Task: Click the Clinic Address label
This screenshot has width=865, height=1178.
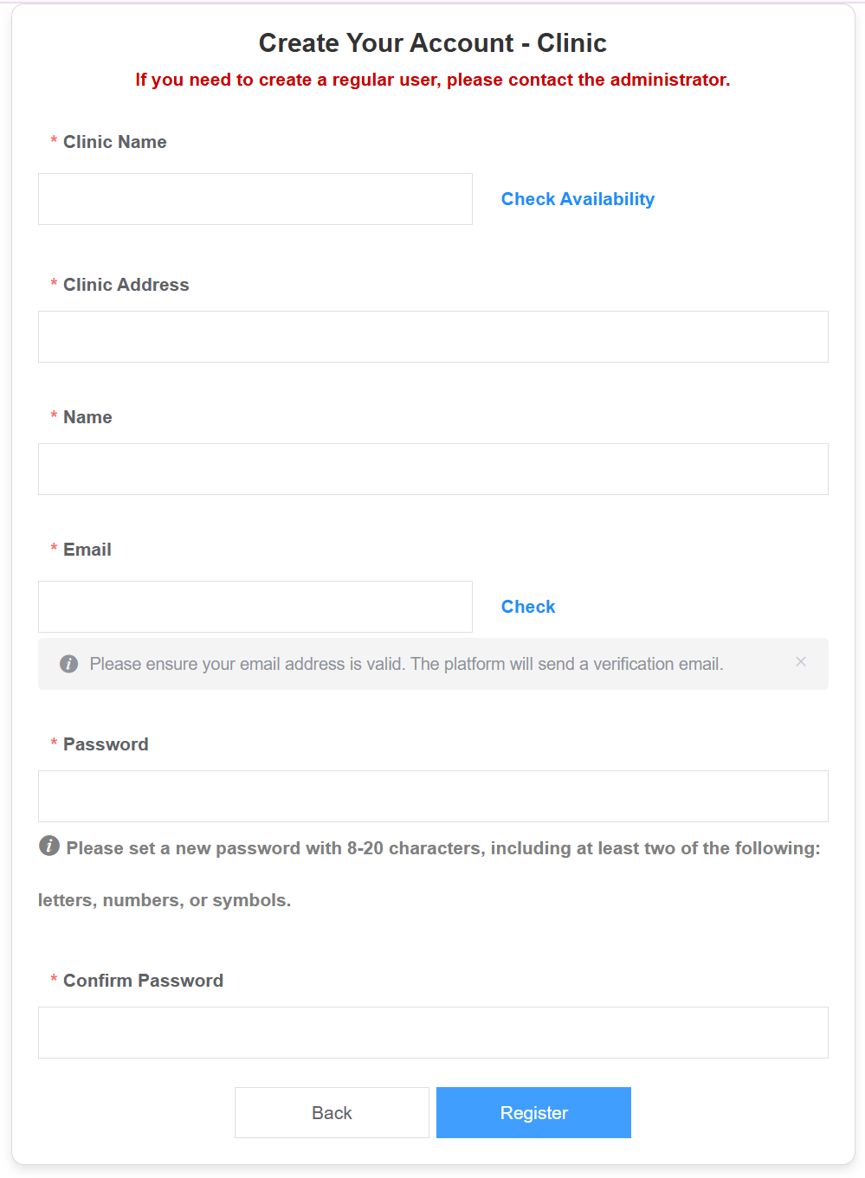Action: (x=126, y=285)
